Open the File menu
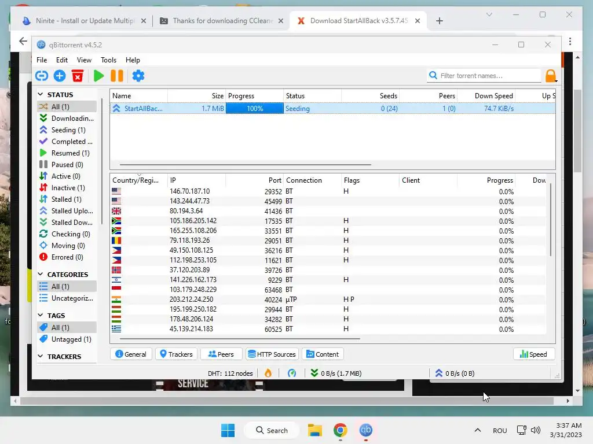The image size is (593, 444). click(42, 60)
